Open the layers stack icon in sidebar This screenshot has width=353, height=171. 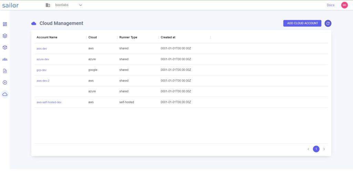point(5,36)
